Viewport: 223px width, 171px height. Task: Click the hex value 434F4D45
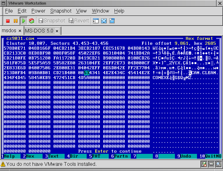(x=15, y=78)
